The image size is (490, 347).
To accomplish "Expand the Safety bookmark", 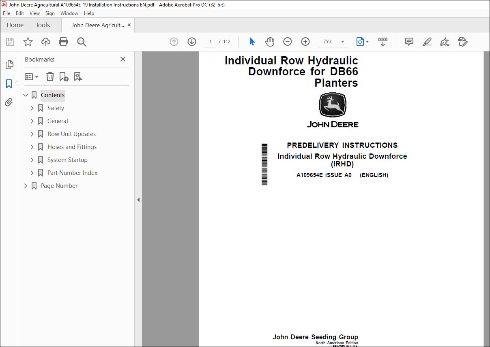I will (32, 108).
